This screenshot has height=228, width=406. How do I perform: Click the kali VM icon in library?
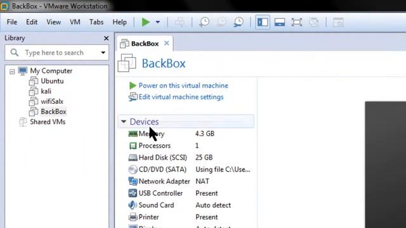click(34, 91)
